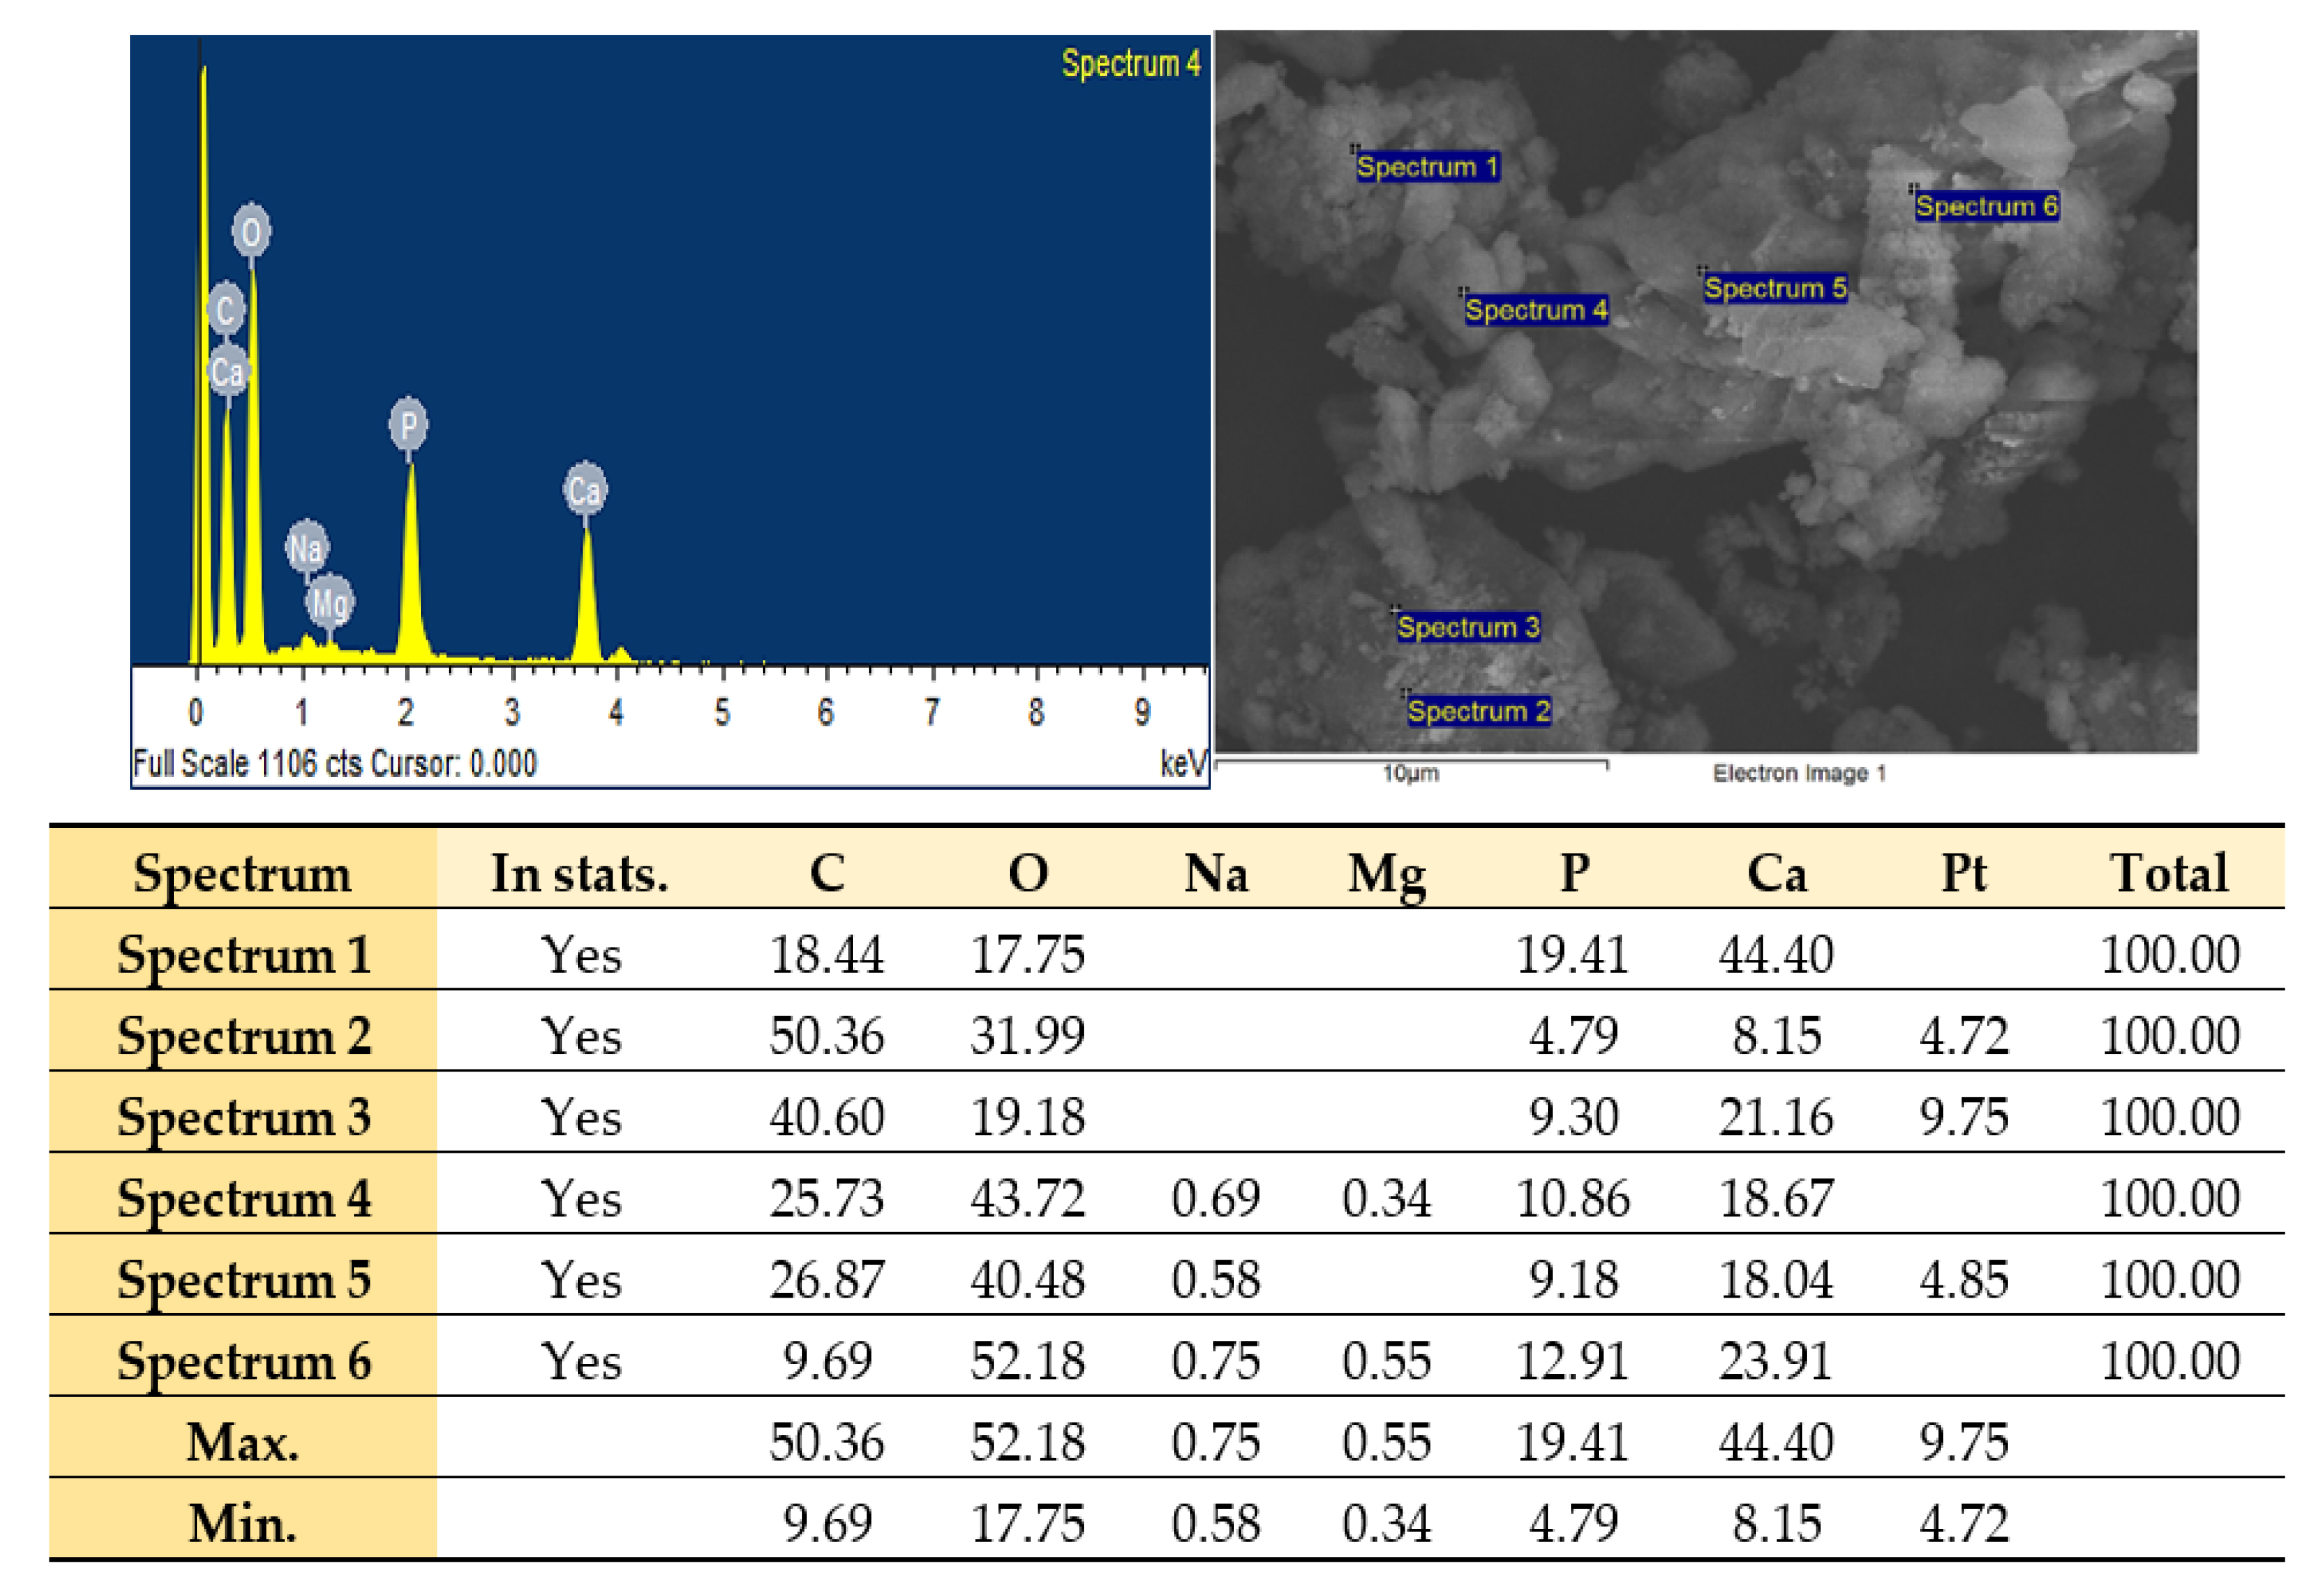The image size is (2324, 1588).
Task: Click the 10µm scale bar
Action: [x=1410, y=766]
